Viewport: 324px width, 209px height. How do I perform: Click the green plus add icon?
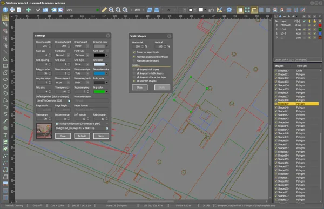coord(29,10)
